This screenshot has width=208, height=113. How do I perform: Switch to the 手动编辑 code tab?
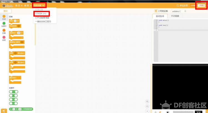tap(175, 16)
